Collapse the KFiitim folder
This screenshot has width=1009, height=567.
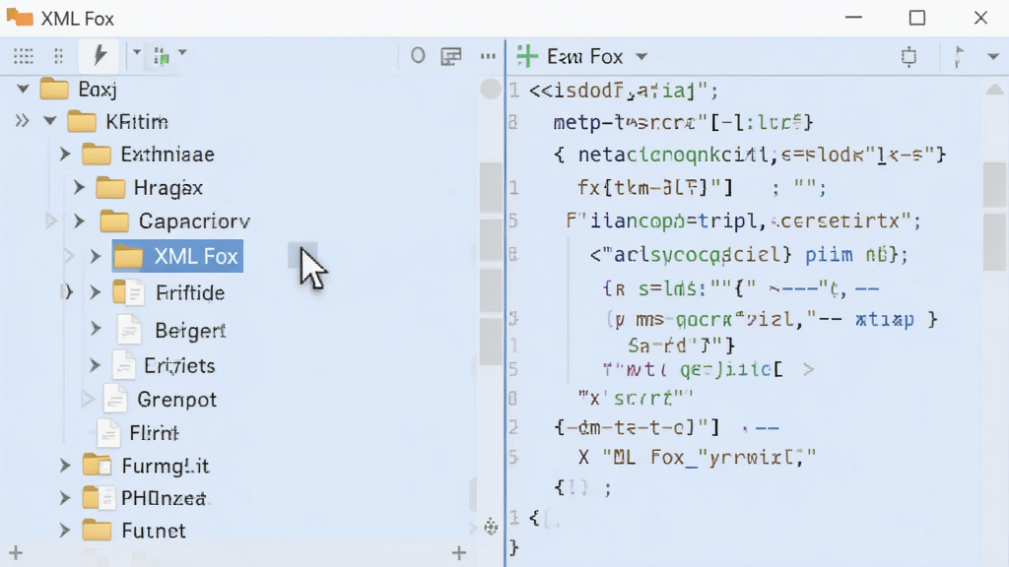point(50,121)
